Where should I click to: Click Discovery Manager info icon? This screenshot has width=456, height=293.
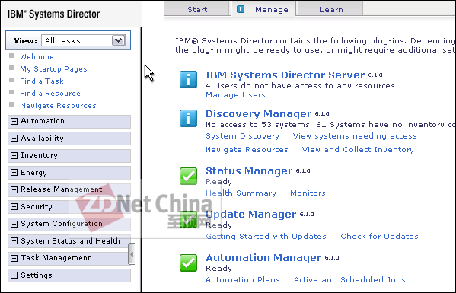click(188, 118)
